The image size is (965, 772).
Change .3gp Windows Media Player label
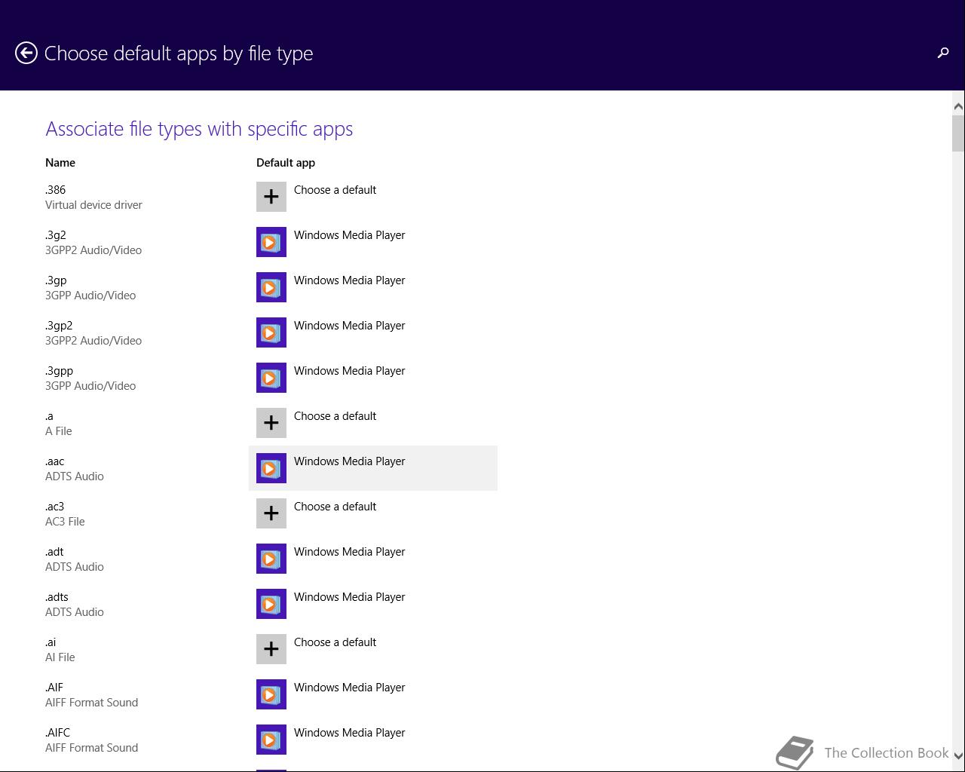tap(350, 280)
